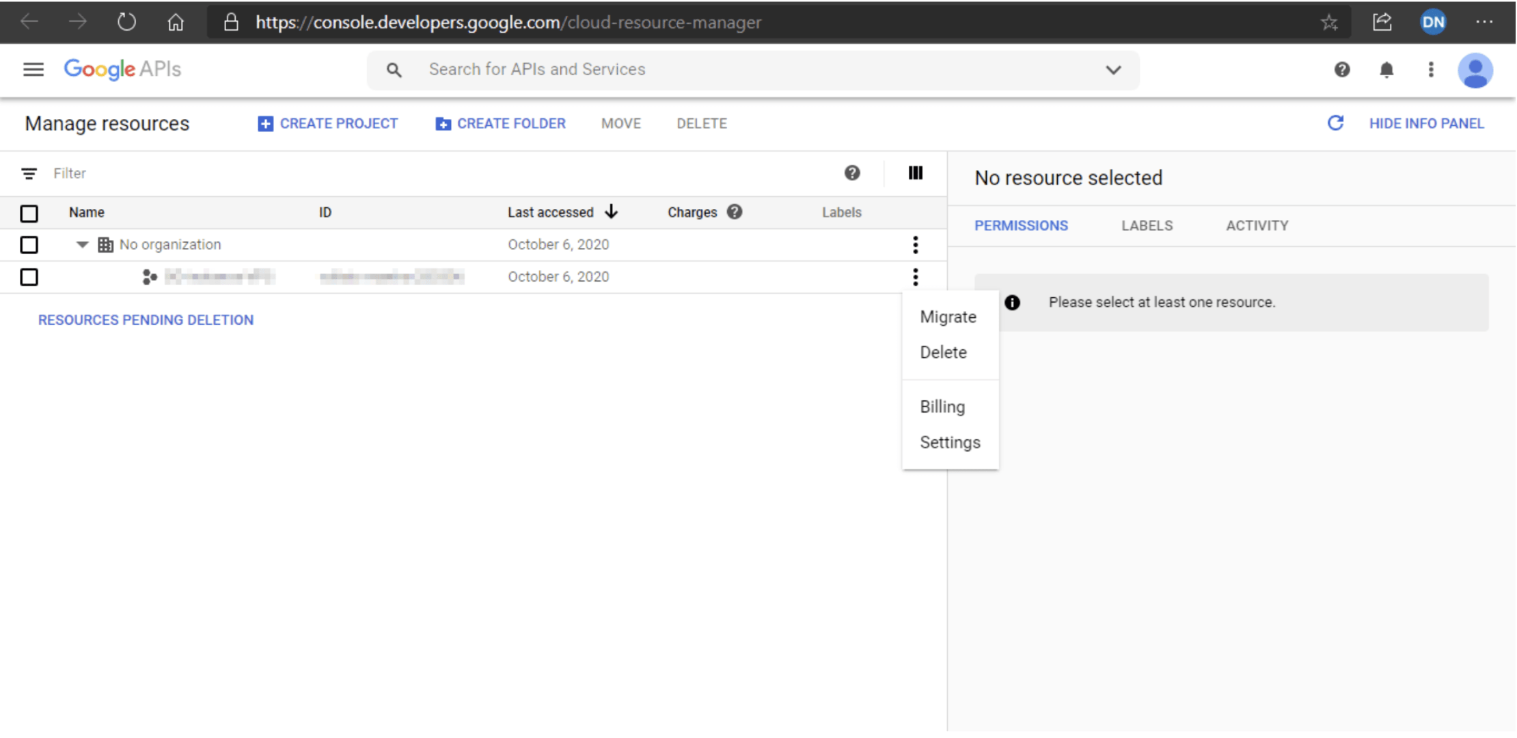Sort by Last accessed column arrow
This screenshot has height=738, width=1517.
(612, 212)
